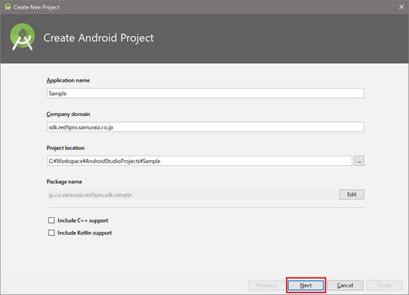409x295 pixels.
Task: Close the Create New Project dialog
Action: pyautogui.click(x=402, y=7)
